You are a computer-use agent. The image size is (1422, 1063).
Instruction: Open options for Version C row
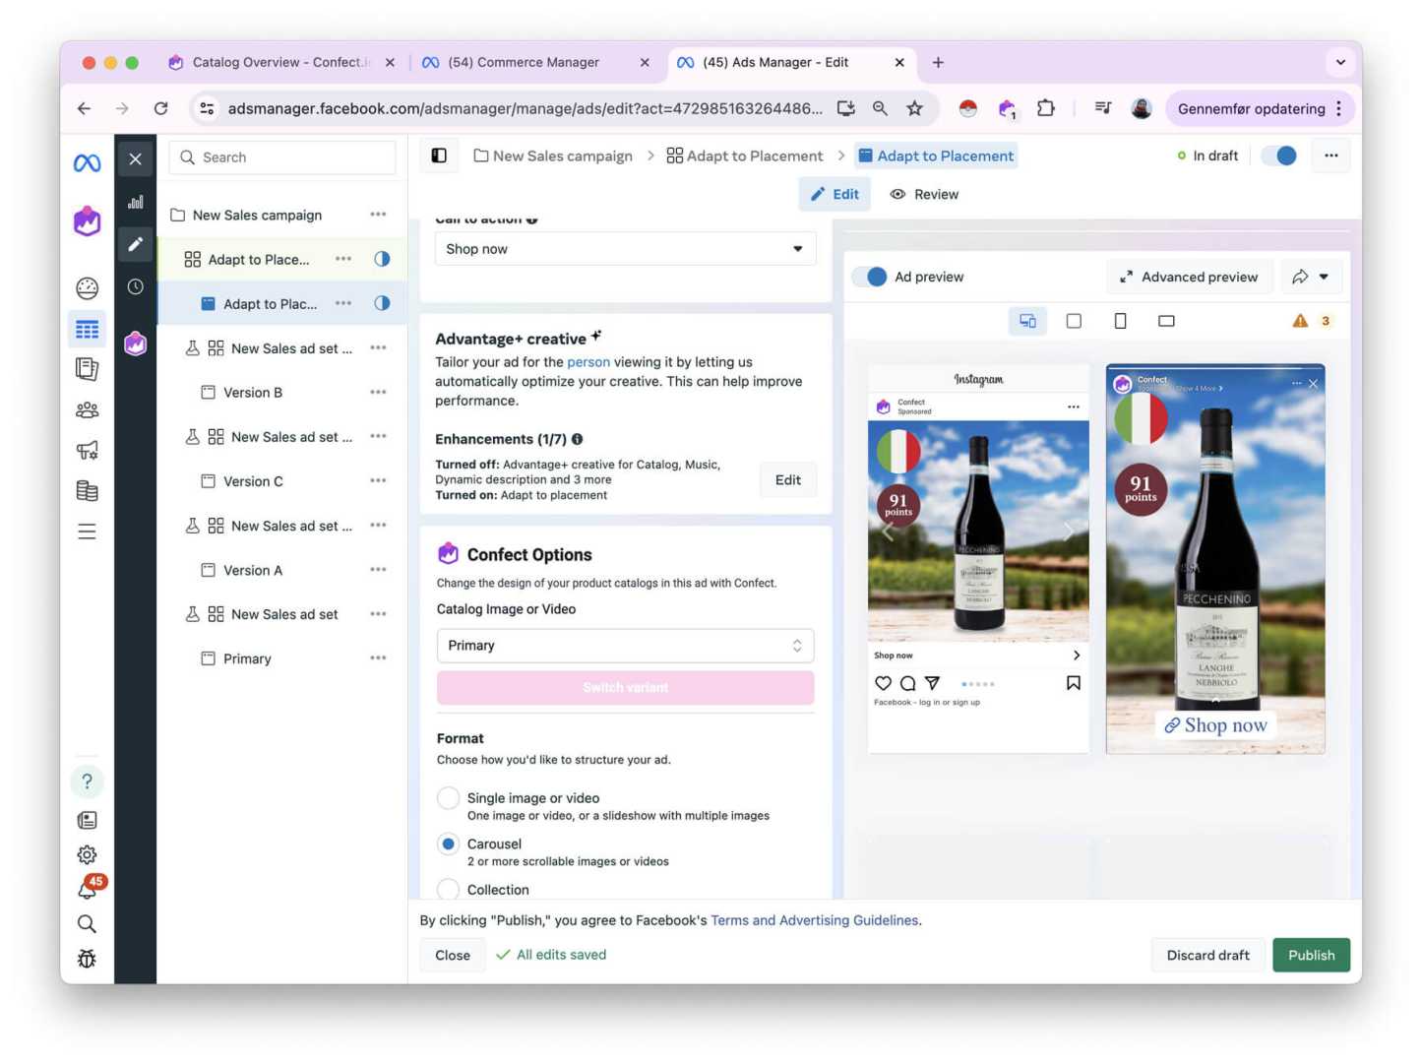click(x=378, y=480)
